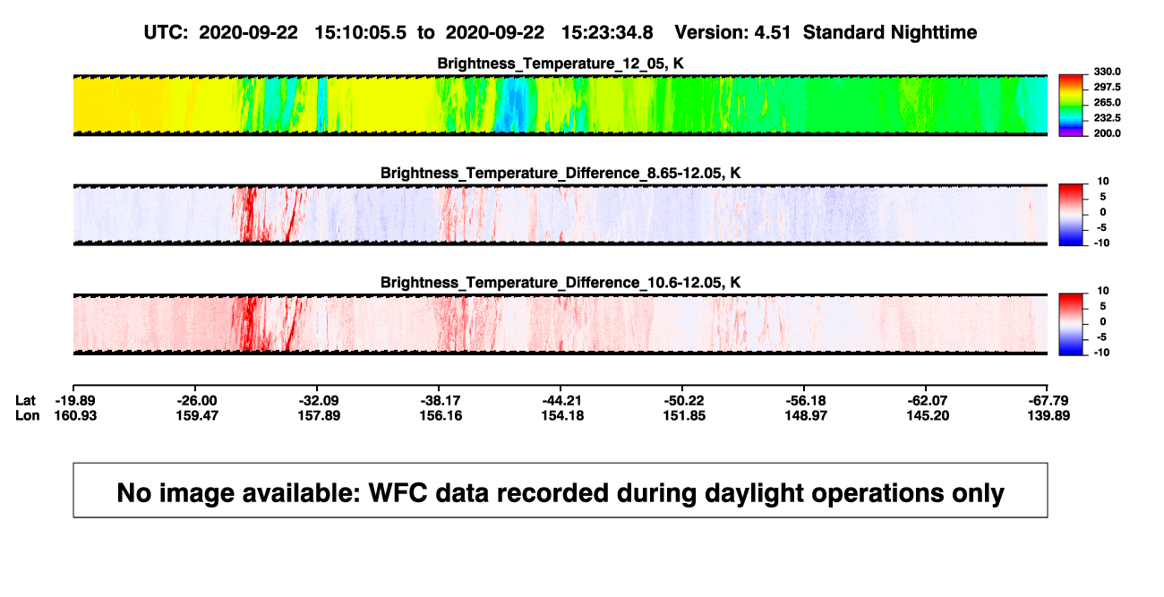Click latitude value "-32.09"

pyautogui.click(x=318, y=400)
